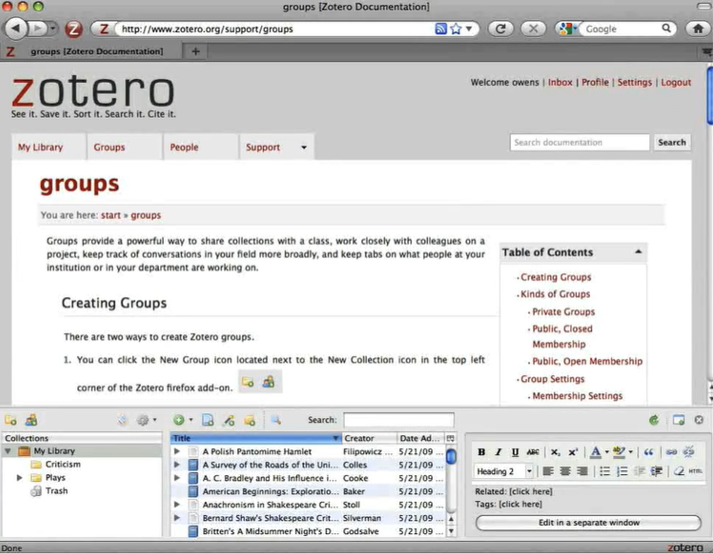Expand the Plays collection folder
This screenshot has width=713, height=553.
[x=19, y=478]
